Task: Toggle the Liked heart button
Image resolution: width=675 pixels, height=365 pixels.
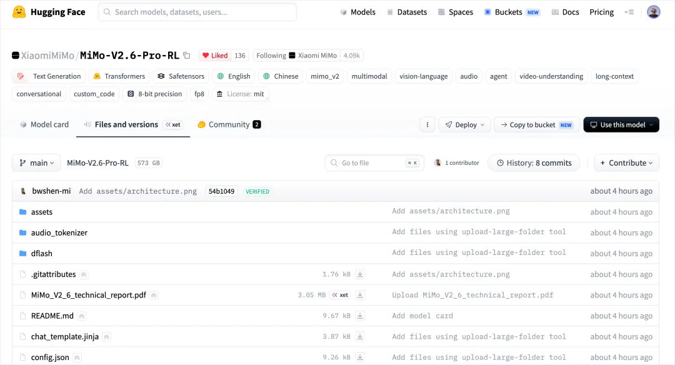Action: 215,56
